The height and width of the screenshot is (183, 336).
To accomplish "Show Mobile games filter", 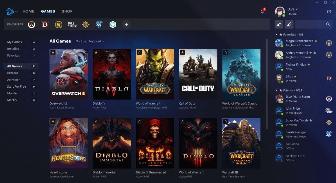I will 21,93.
